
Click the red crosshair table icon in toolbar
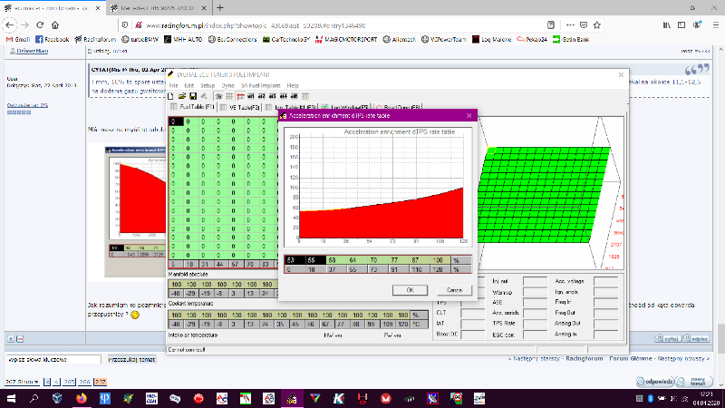tap(240, 96)
